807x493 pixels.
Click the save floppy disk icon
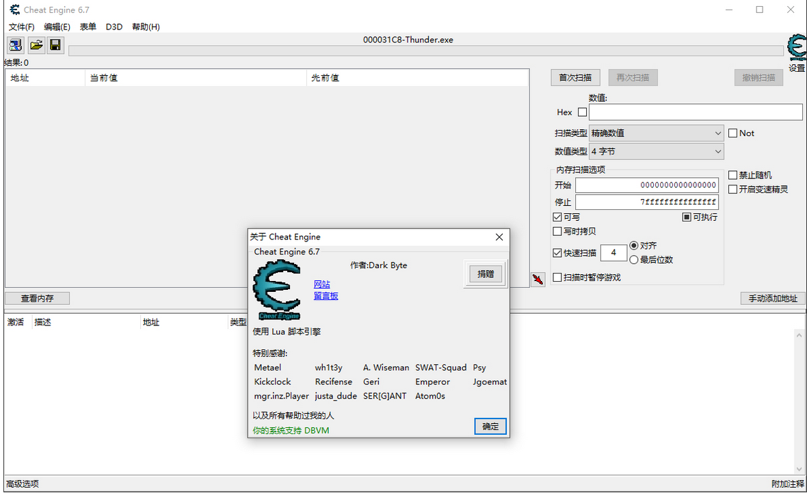(x=55, y=45)
